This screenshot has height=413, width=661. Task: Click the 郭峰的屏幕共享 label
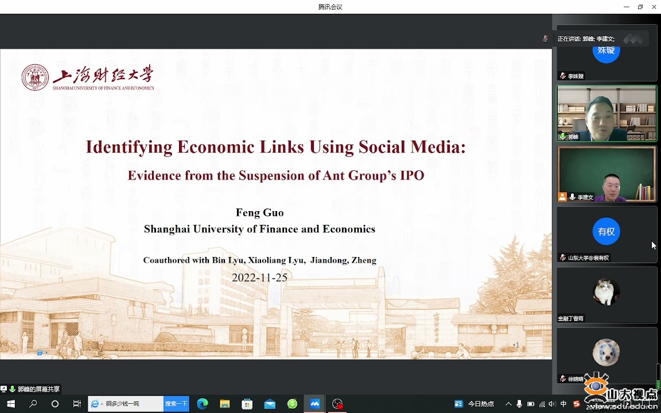[39, 389]
